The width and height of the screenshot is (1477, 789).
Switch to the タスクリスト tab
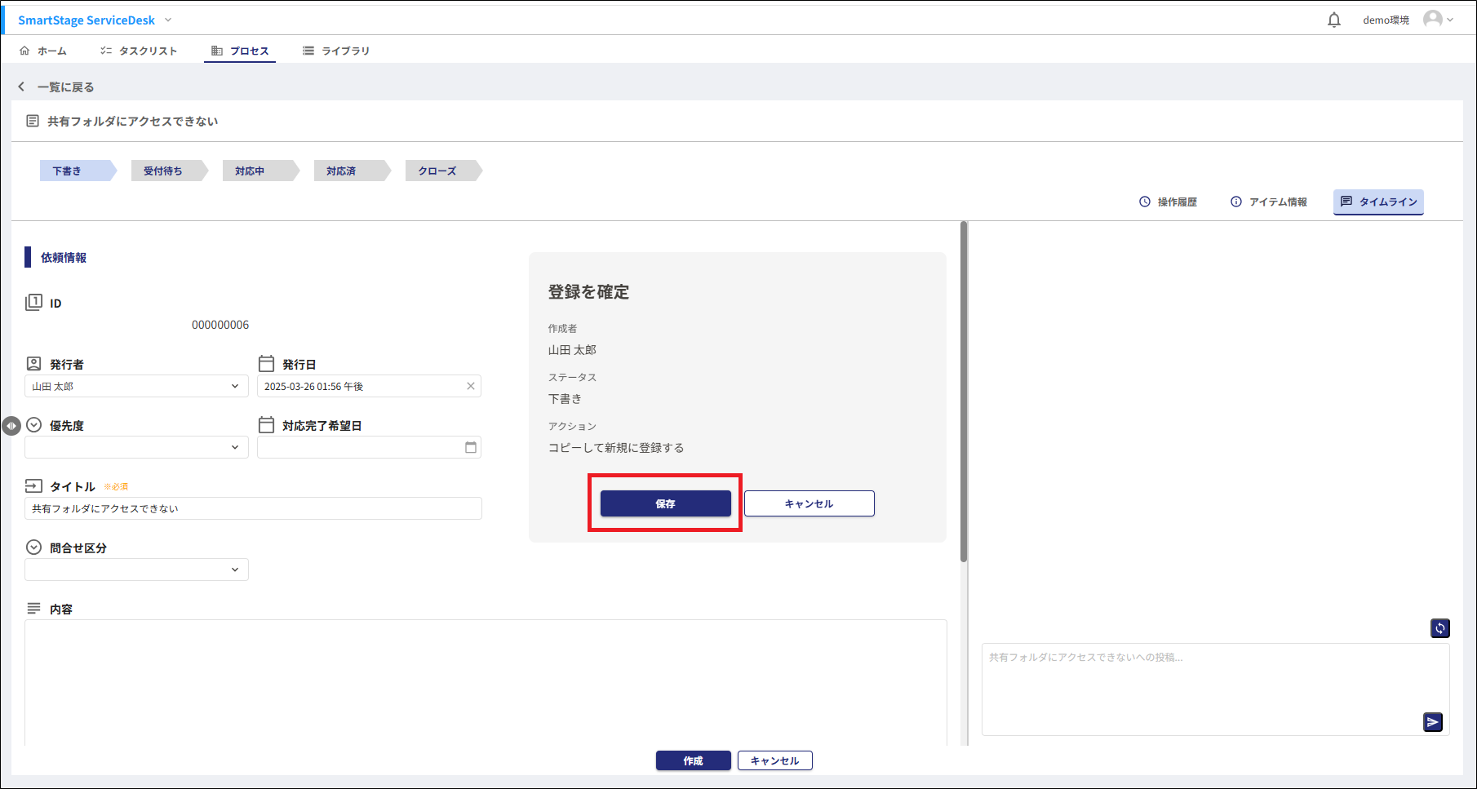(139, 51)
